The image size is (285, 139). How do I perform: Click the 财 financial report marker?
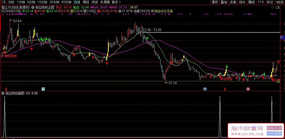205,89
